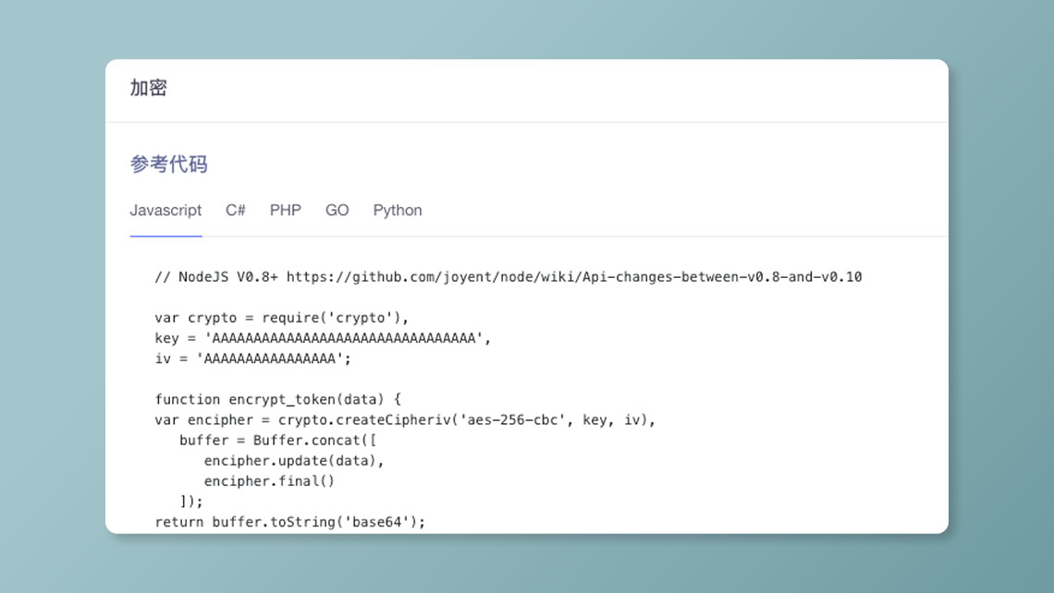Click the function encrypt_token(data) line
Viewport: 1054px width, 593px height.
coord(277,400)
